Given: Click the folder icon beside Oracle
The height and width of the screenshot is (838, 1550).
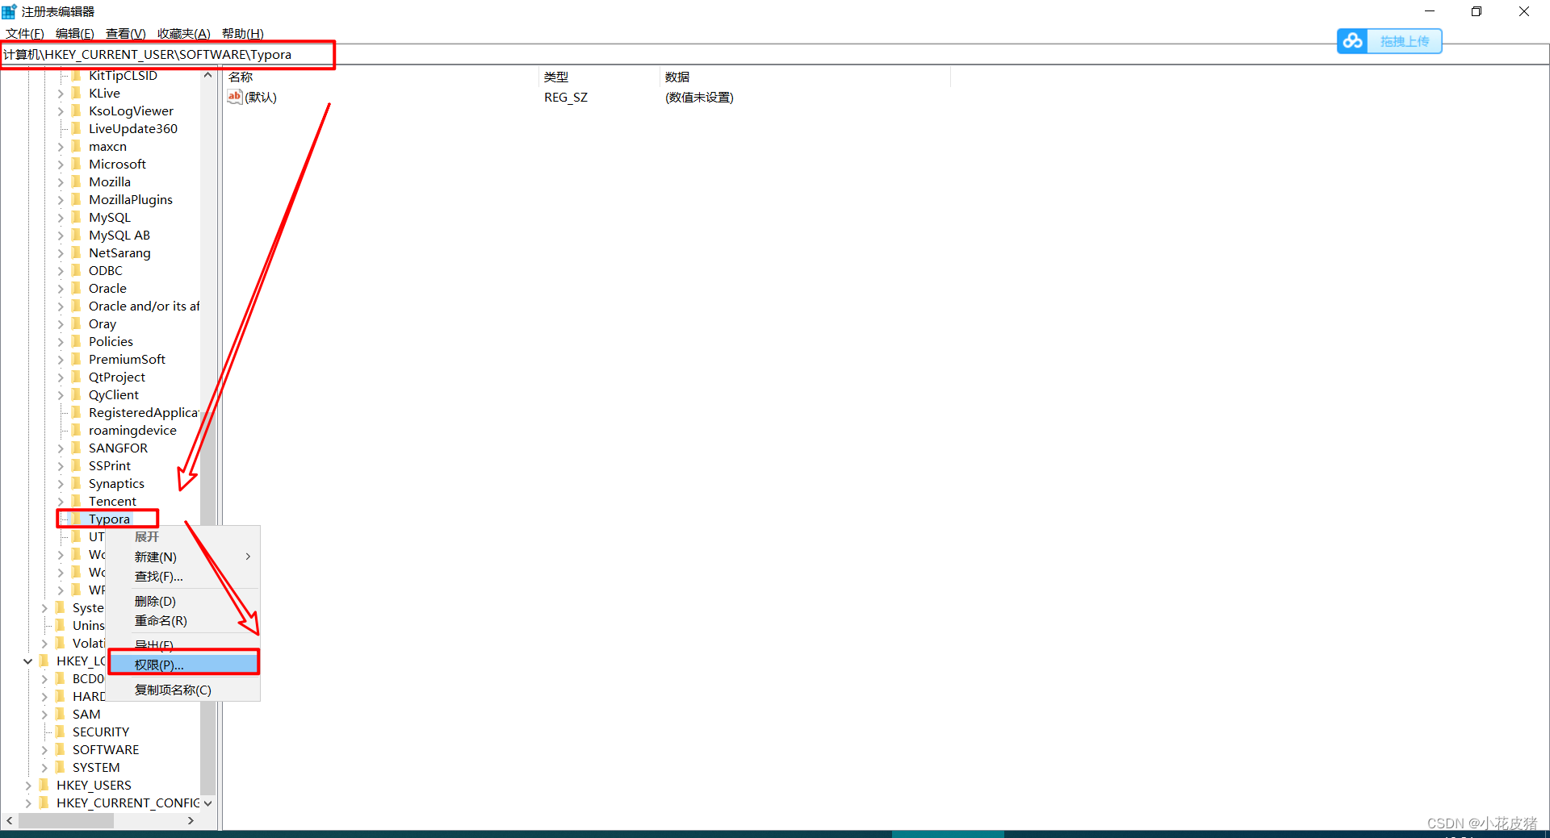Looking at the screenshot, I should coord(77,288).
